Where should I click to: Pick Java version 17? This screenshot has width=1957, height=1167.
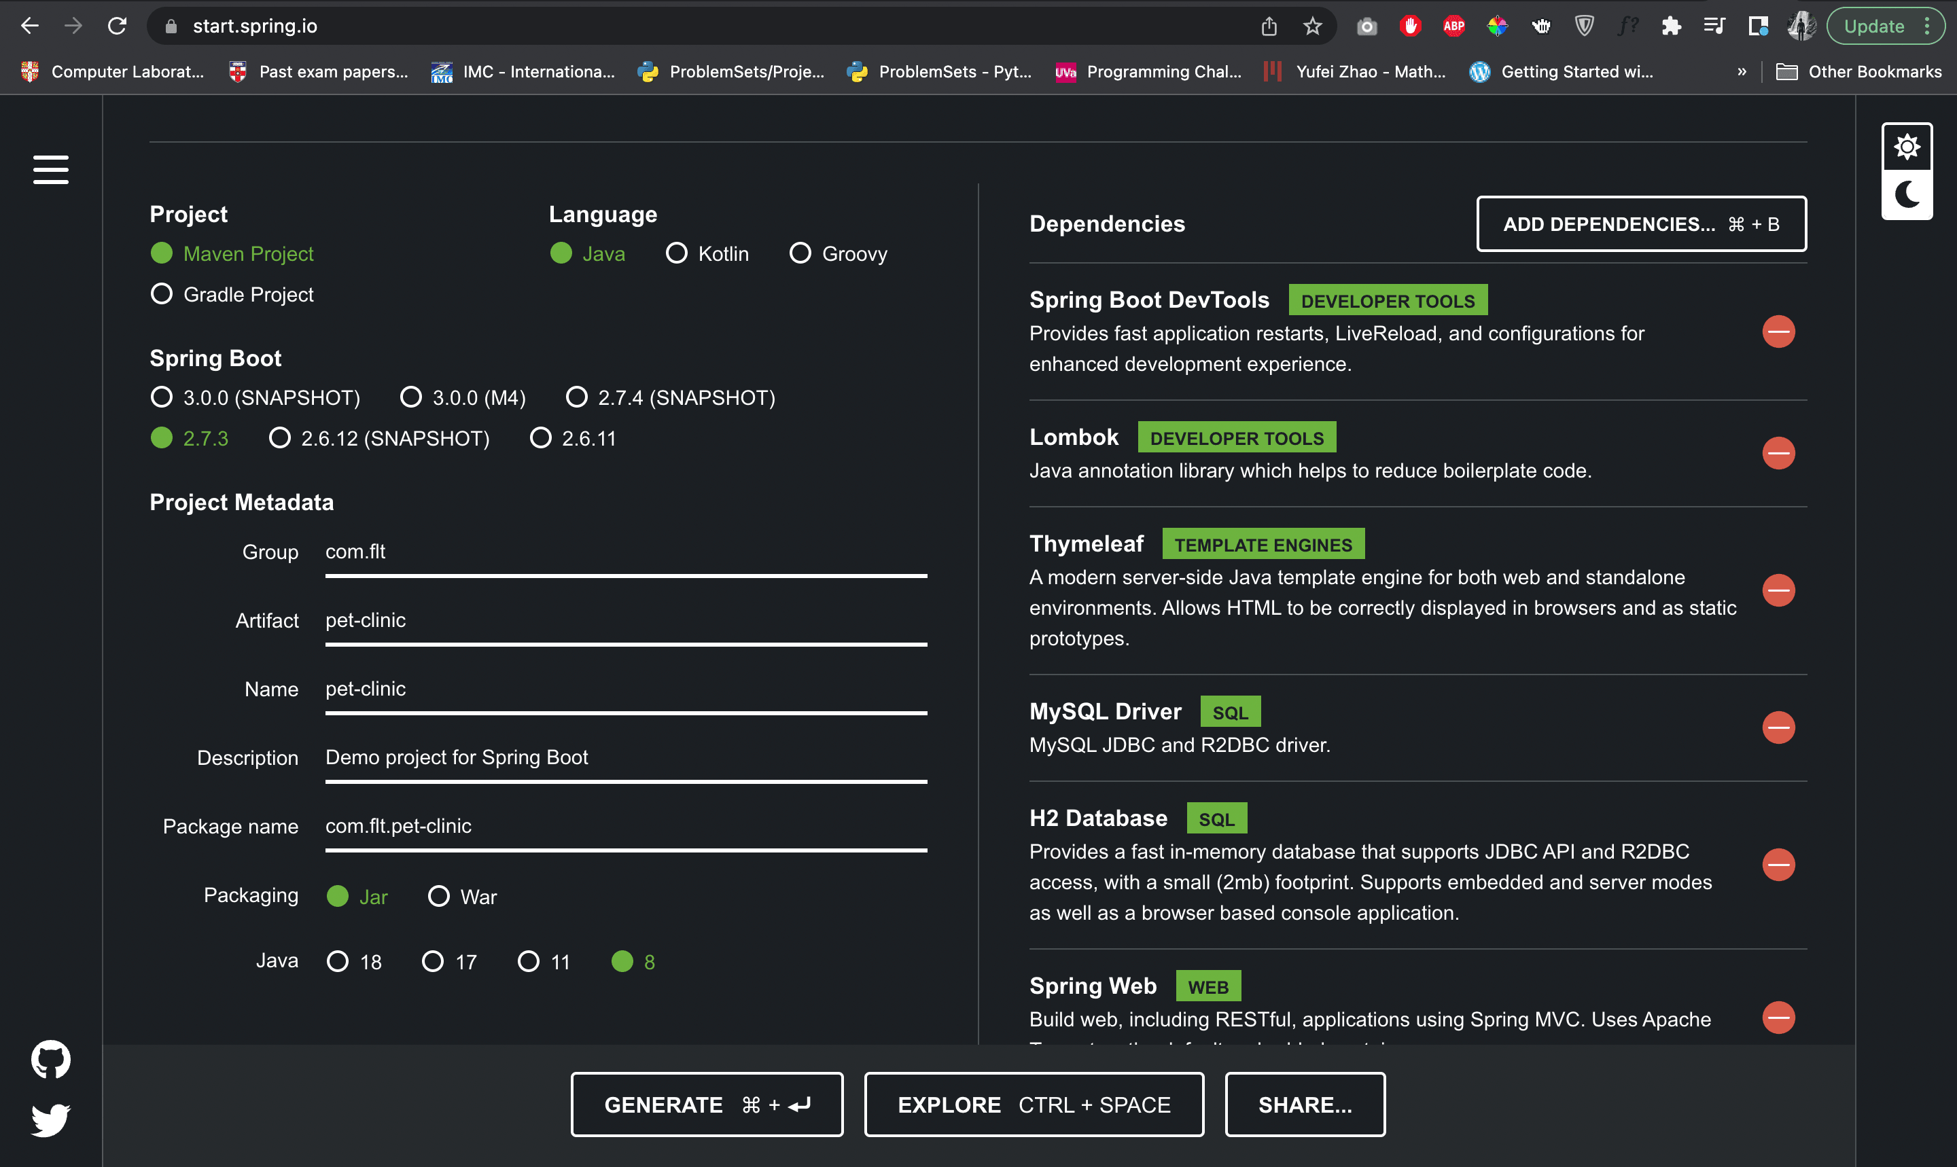[x=450, y=962]
